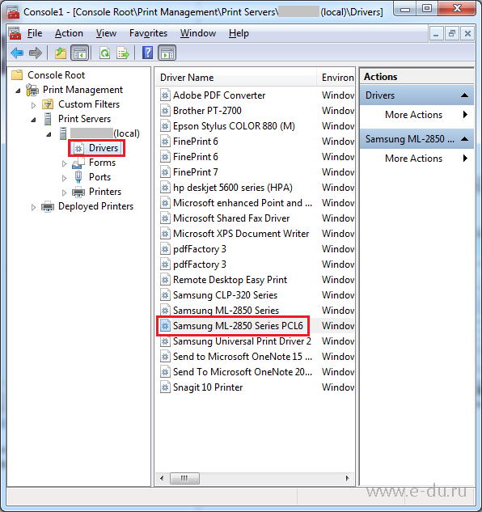482x512 pixels.
Task: Click the Console1 title bar app icon
Action: (13, 12)
